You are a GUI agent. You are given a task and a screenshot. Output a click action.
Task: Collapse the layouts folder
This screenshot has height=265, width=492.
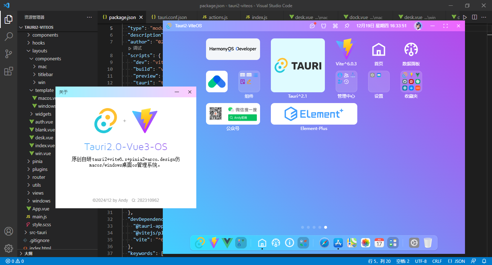pyautogui.click(x=40, y=51)
